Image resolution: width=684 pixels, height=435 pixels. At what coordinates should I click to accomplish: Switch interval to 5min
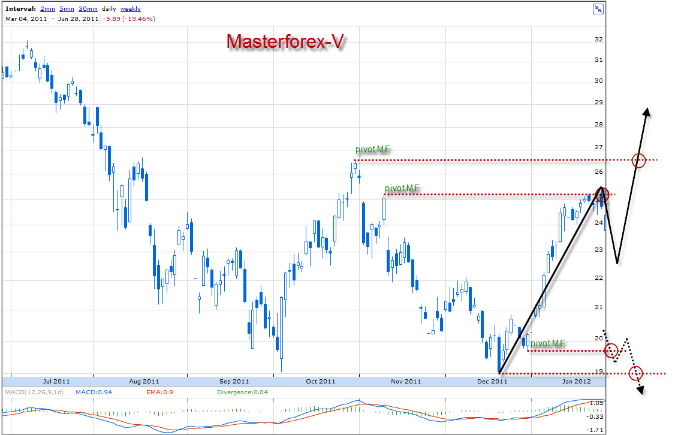click(x=67, y=9)
